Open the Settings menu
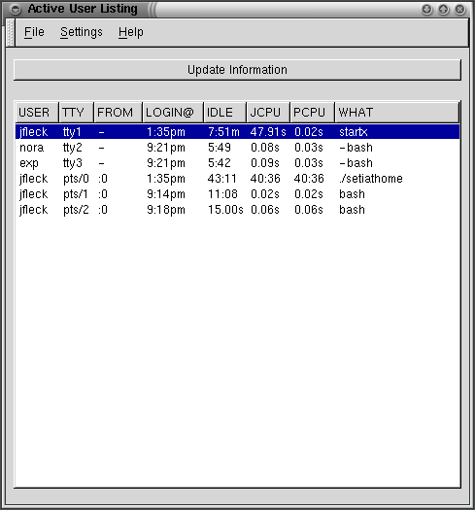Viewport: 475px width, 510px height. (x=82, y=32)
